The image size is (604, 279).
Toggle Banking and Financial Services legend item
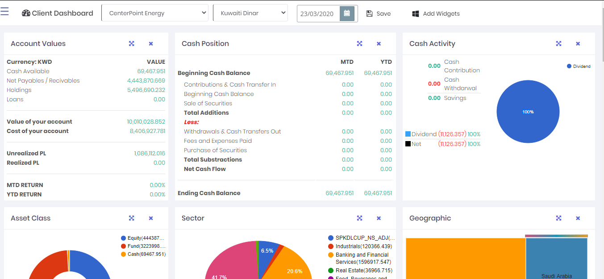359,258
